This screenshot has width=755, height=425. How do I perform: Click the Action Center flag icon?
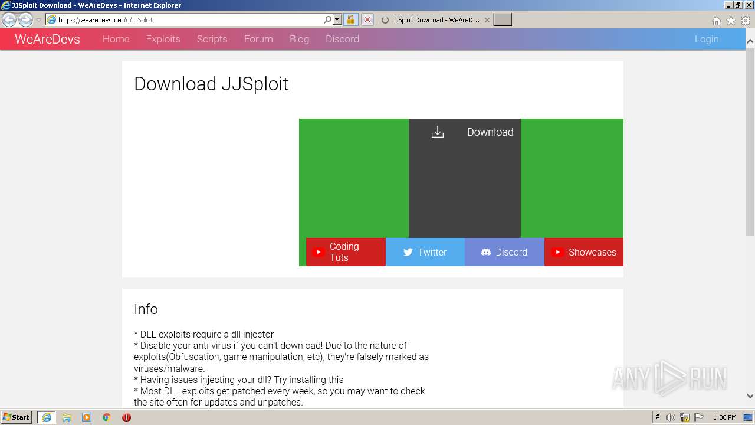[699, 417]
